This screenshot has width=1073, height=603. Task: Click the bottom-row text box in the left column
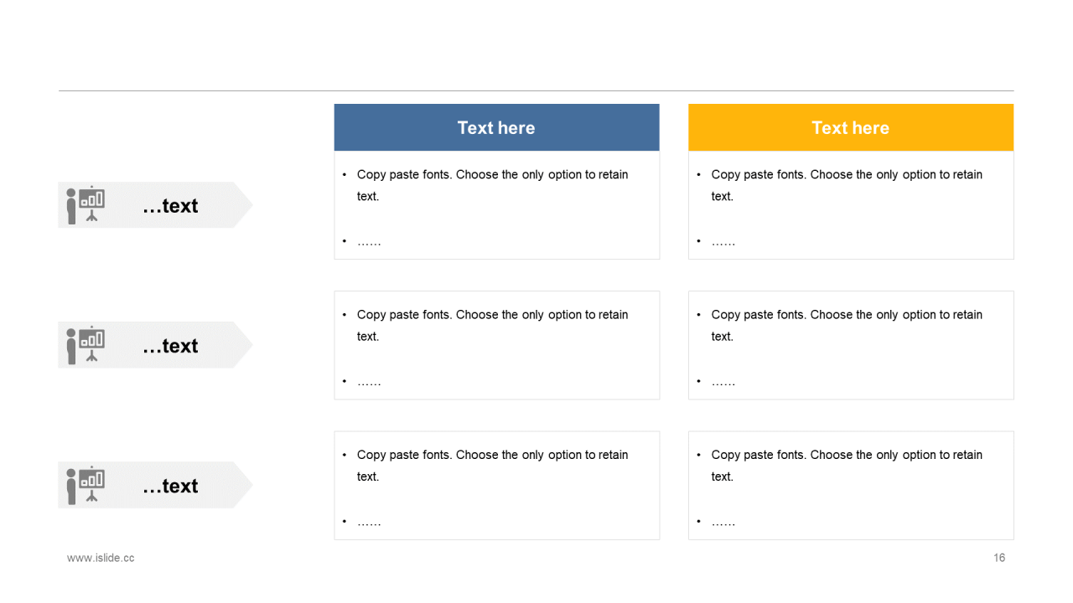(496, 485)
